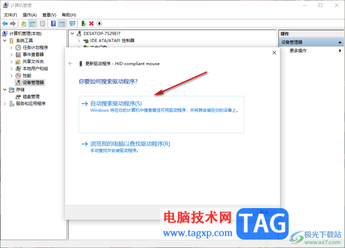Select 事件查看器 tree label
The height and width of the screenshot is (248, 345).
[33, 55]
